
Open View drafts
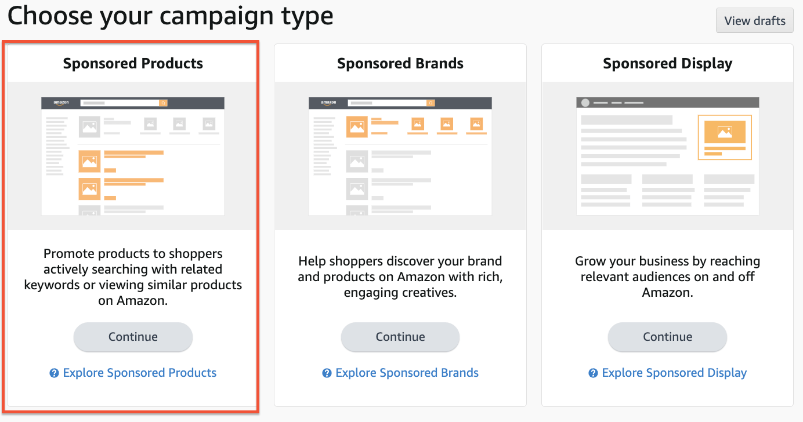tap(754, 20)
